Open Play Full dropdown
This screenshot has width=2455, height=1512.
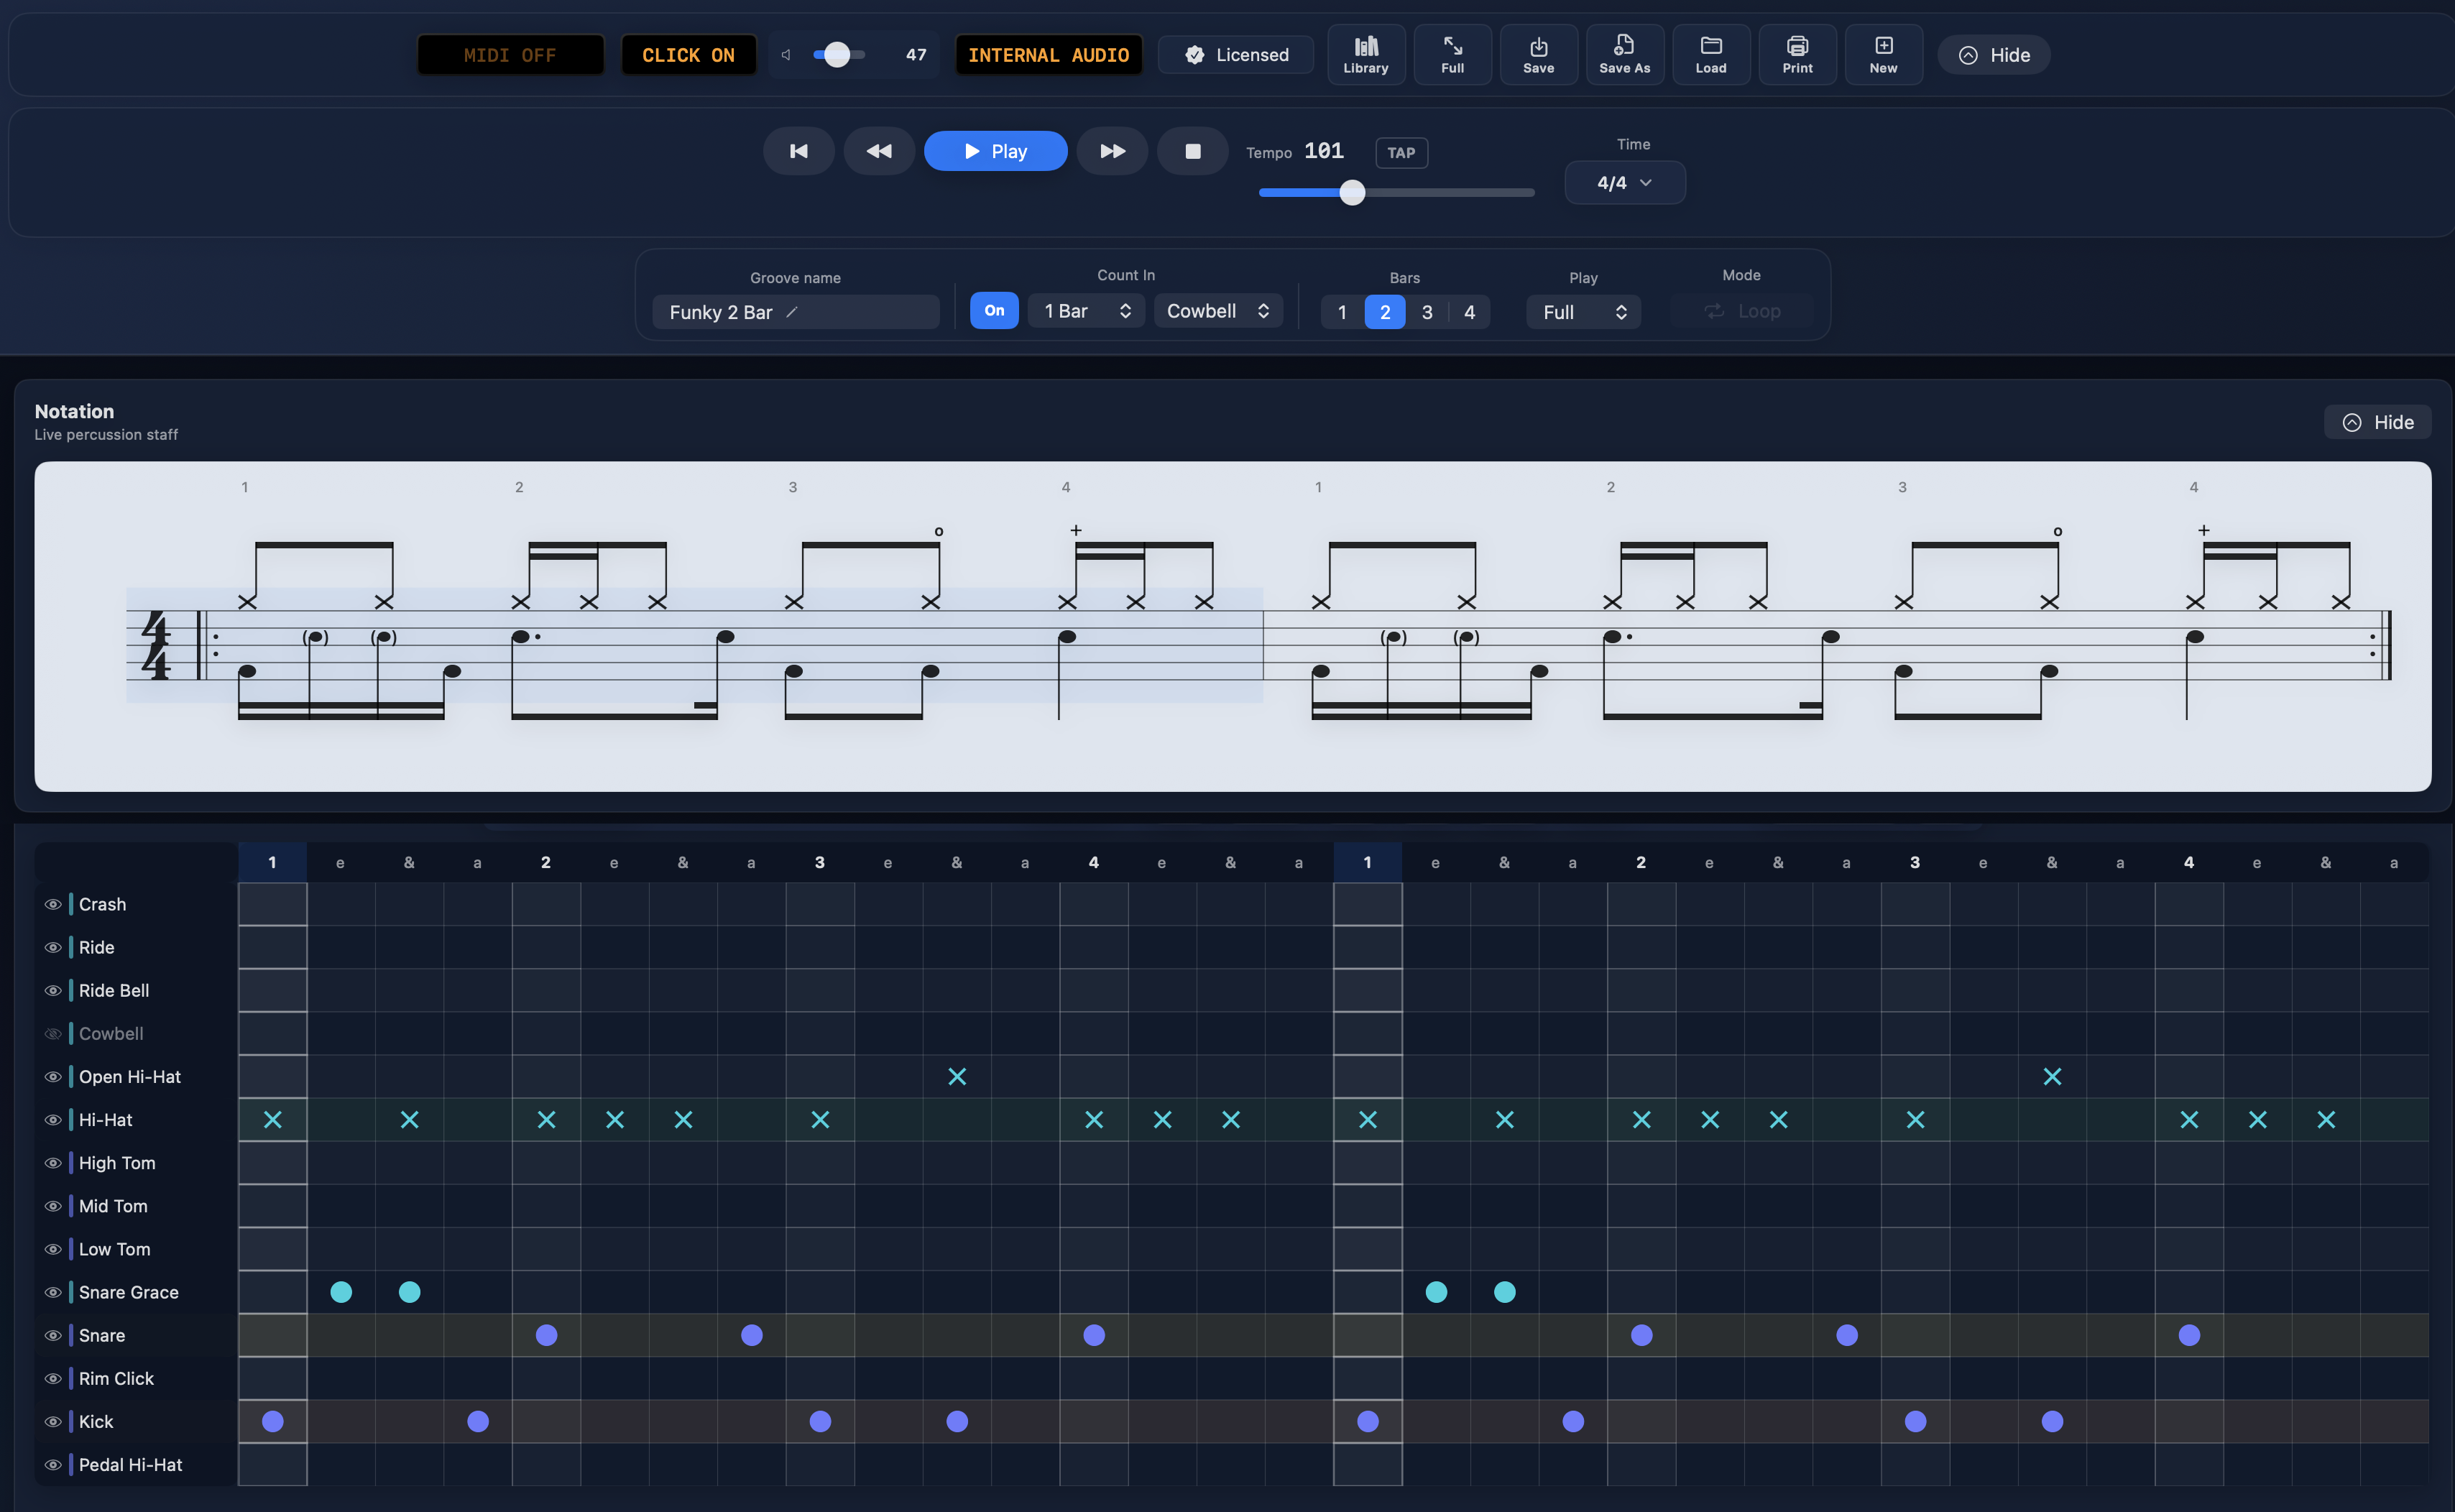coord(1583,312)
